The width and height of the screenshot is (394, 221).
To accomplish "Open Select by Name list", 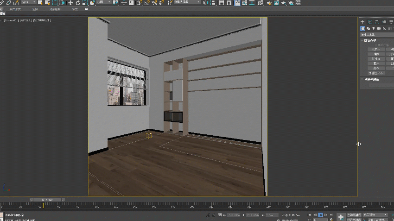I will coord(47,3).
